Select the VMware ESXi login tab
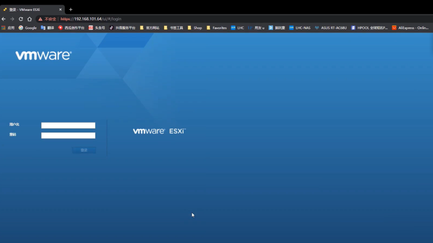Image resolution: width=433 pixels, height=243 pixels. 32,9
